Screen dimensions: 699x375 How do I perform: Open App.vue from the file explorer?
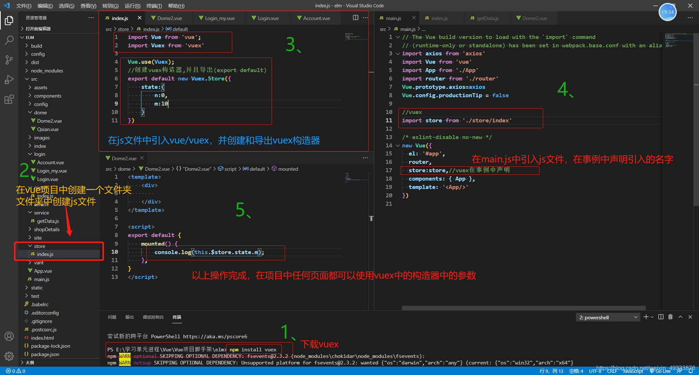coord(43,271)
